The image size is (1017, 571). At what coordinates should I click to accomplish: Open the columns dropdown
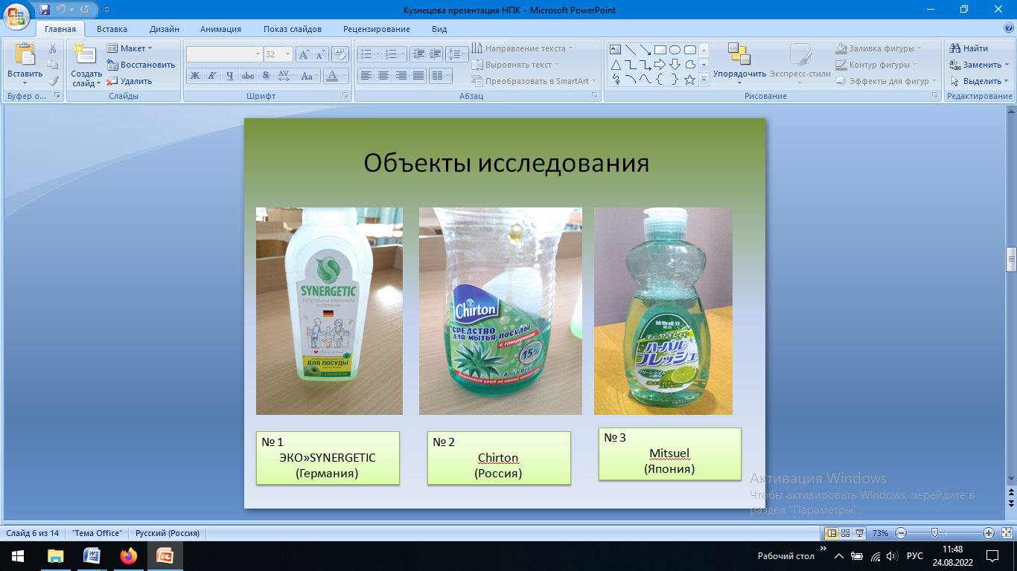(441, 76)
